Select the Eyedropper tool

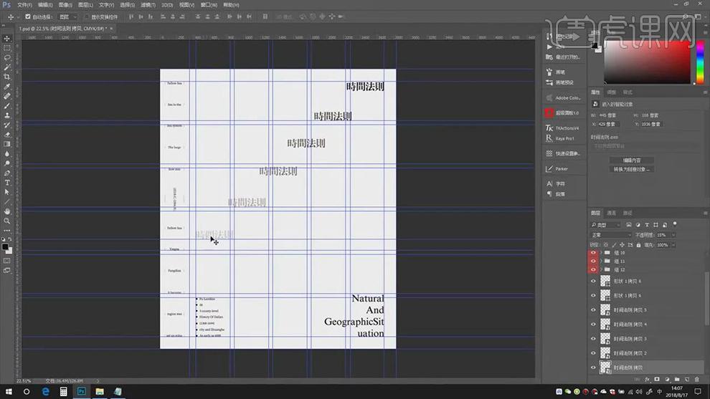[6, 87]
